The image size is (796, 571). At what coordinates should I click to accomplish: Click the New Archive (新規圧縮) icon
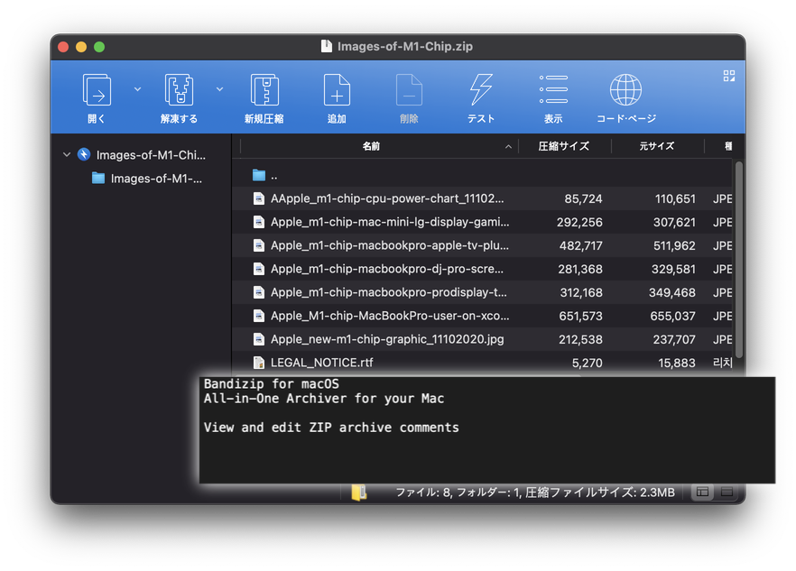[264, 90]
